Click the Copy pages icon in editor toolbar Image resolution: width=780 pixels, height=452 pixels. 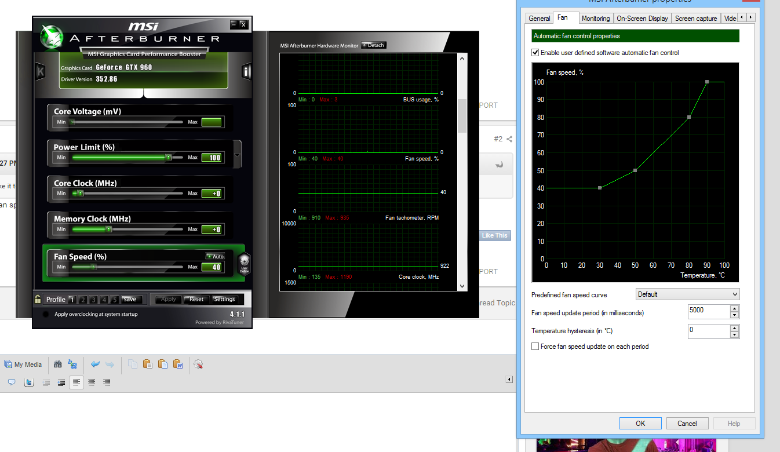[133, 364]
